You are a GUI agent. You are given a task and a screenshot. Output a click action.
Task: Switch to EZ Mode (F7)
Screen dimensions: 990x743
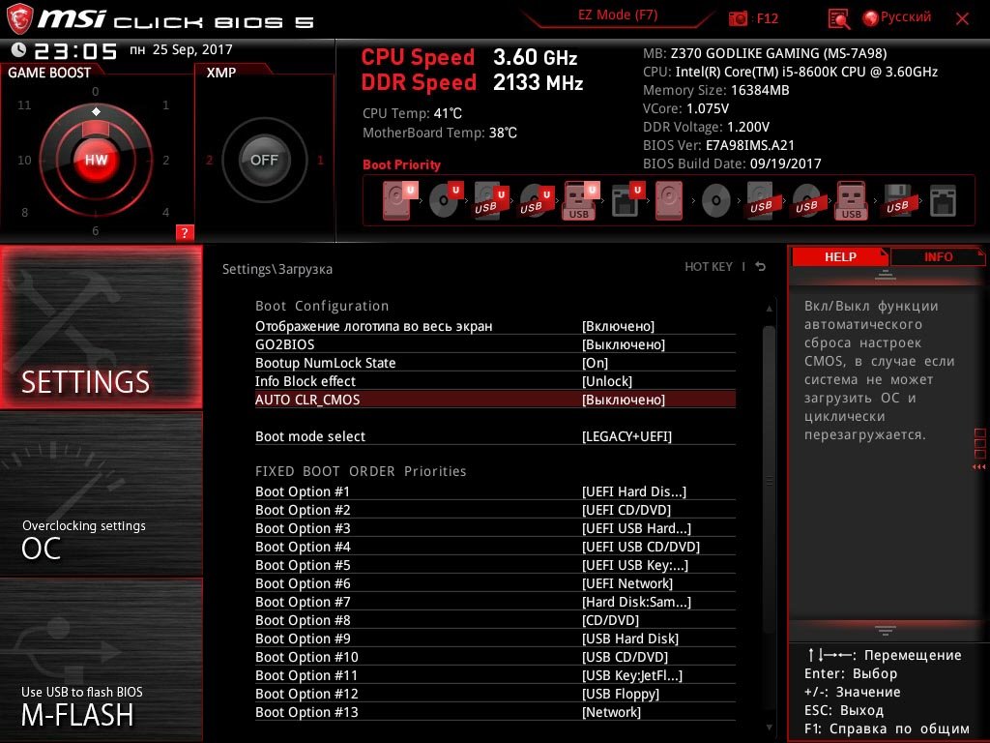[618, 15]
